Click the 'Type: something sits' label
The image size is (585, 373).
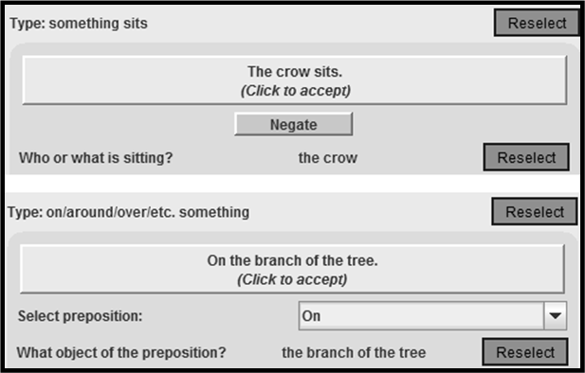[79, 24]
